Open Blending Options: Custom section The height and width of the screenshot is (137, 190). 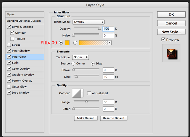click(25, 21)
